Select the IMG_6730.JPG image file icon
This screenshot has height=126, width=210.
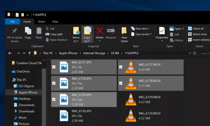(64, 116)
